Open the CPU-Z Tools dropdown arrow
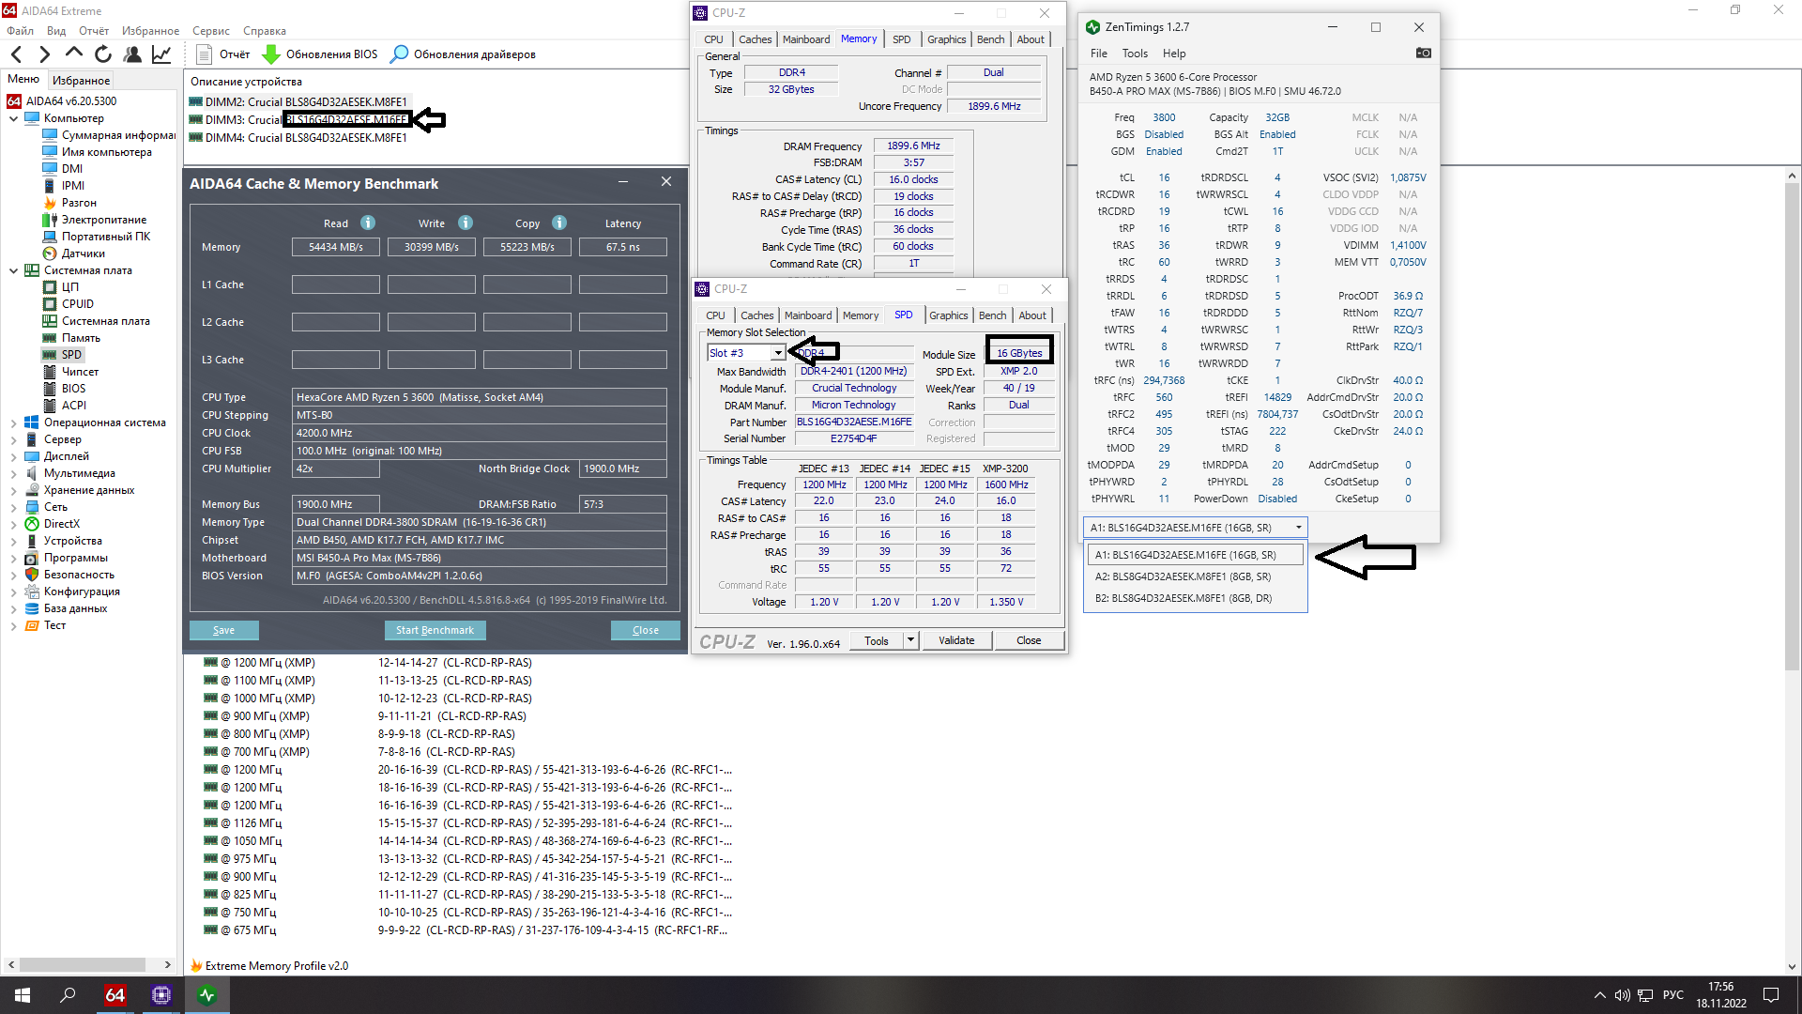This screenshot has width=1802, height=1014. 909,640
